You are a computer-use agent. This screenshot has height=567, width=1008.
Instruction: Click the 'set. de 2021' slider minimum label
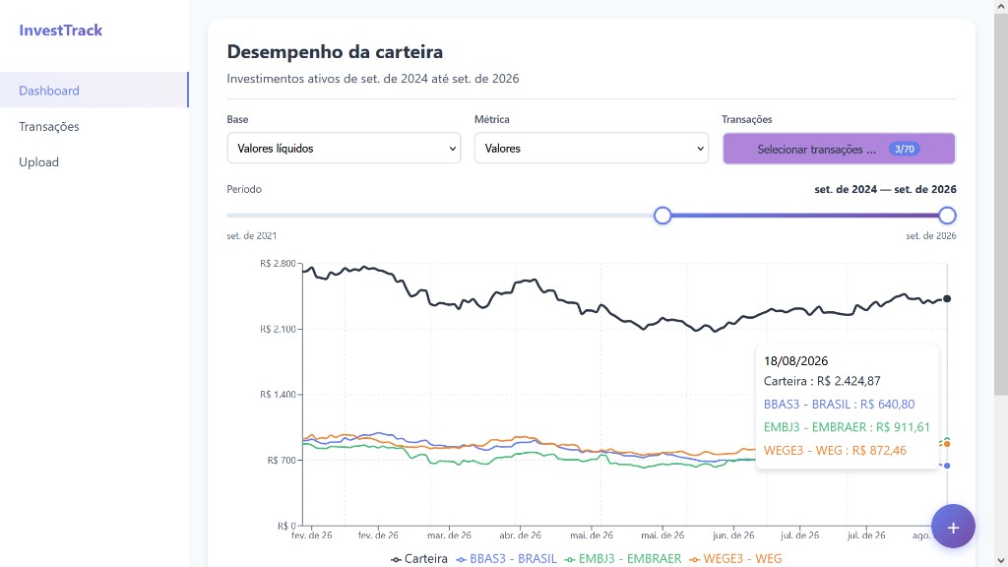tap(251, 236)
